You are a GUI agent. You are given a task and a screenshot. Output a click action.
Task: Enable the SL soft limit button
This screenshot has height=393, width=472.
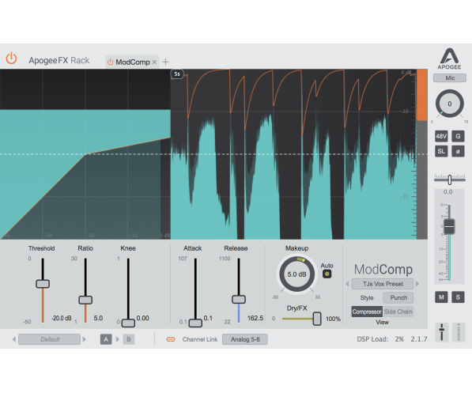coord(441,151)
